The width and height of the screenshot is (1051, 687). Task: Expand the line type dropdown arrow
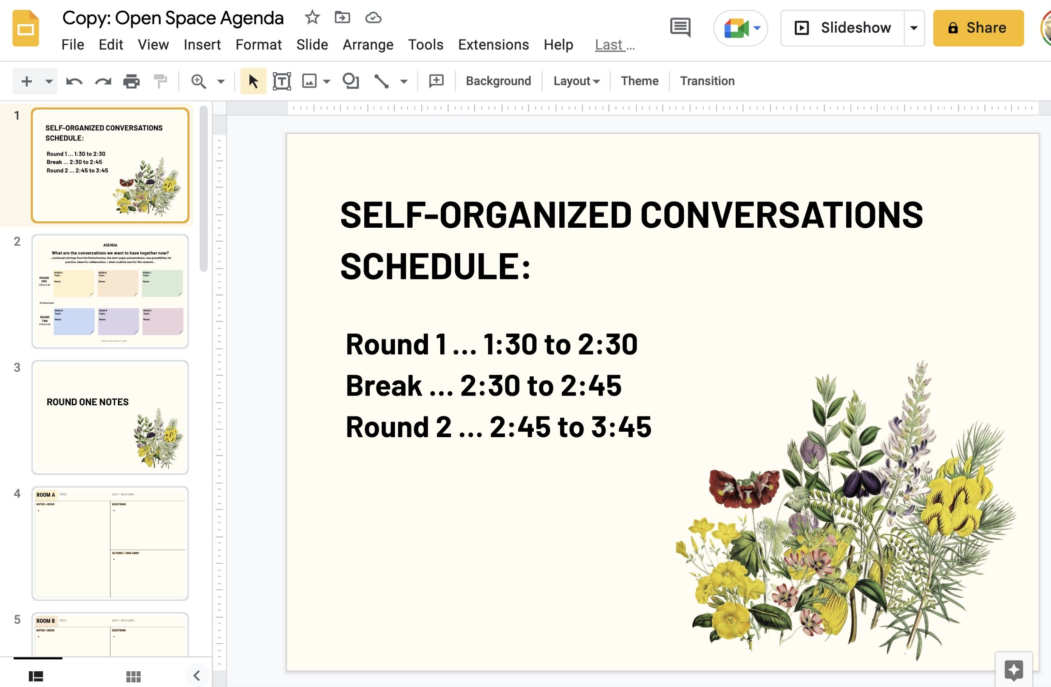404,81
